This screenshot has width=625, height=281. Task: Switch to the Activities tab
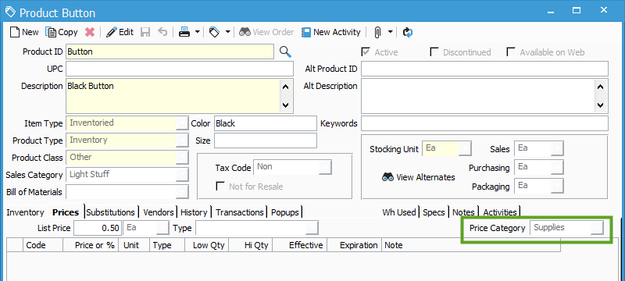click(500, 212)
